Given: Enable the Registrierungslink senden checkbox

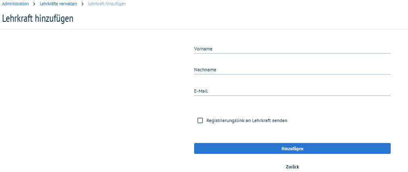Looking at the screenshot, I should click(x=200, y=120).
